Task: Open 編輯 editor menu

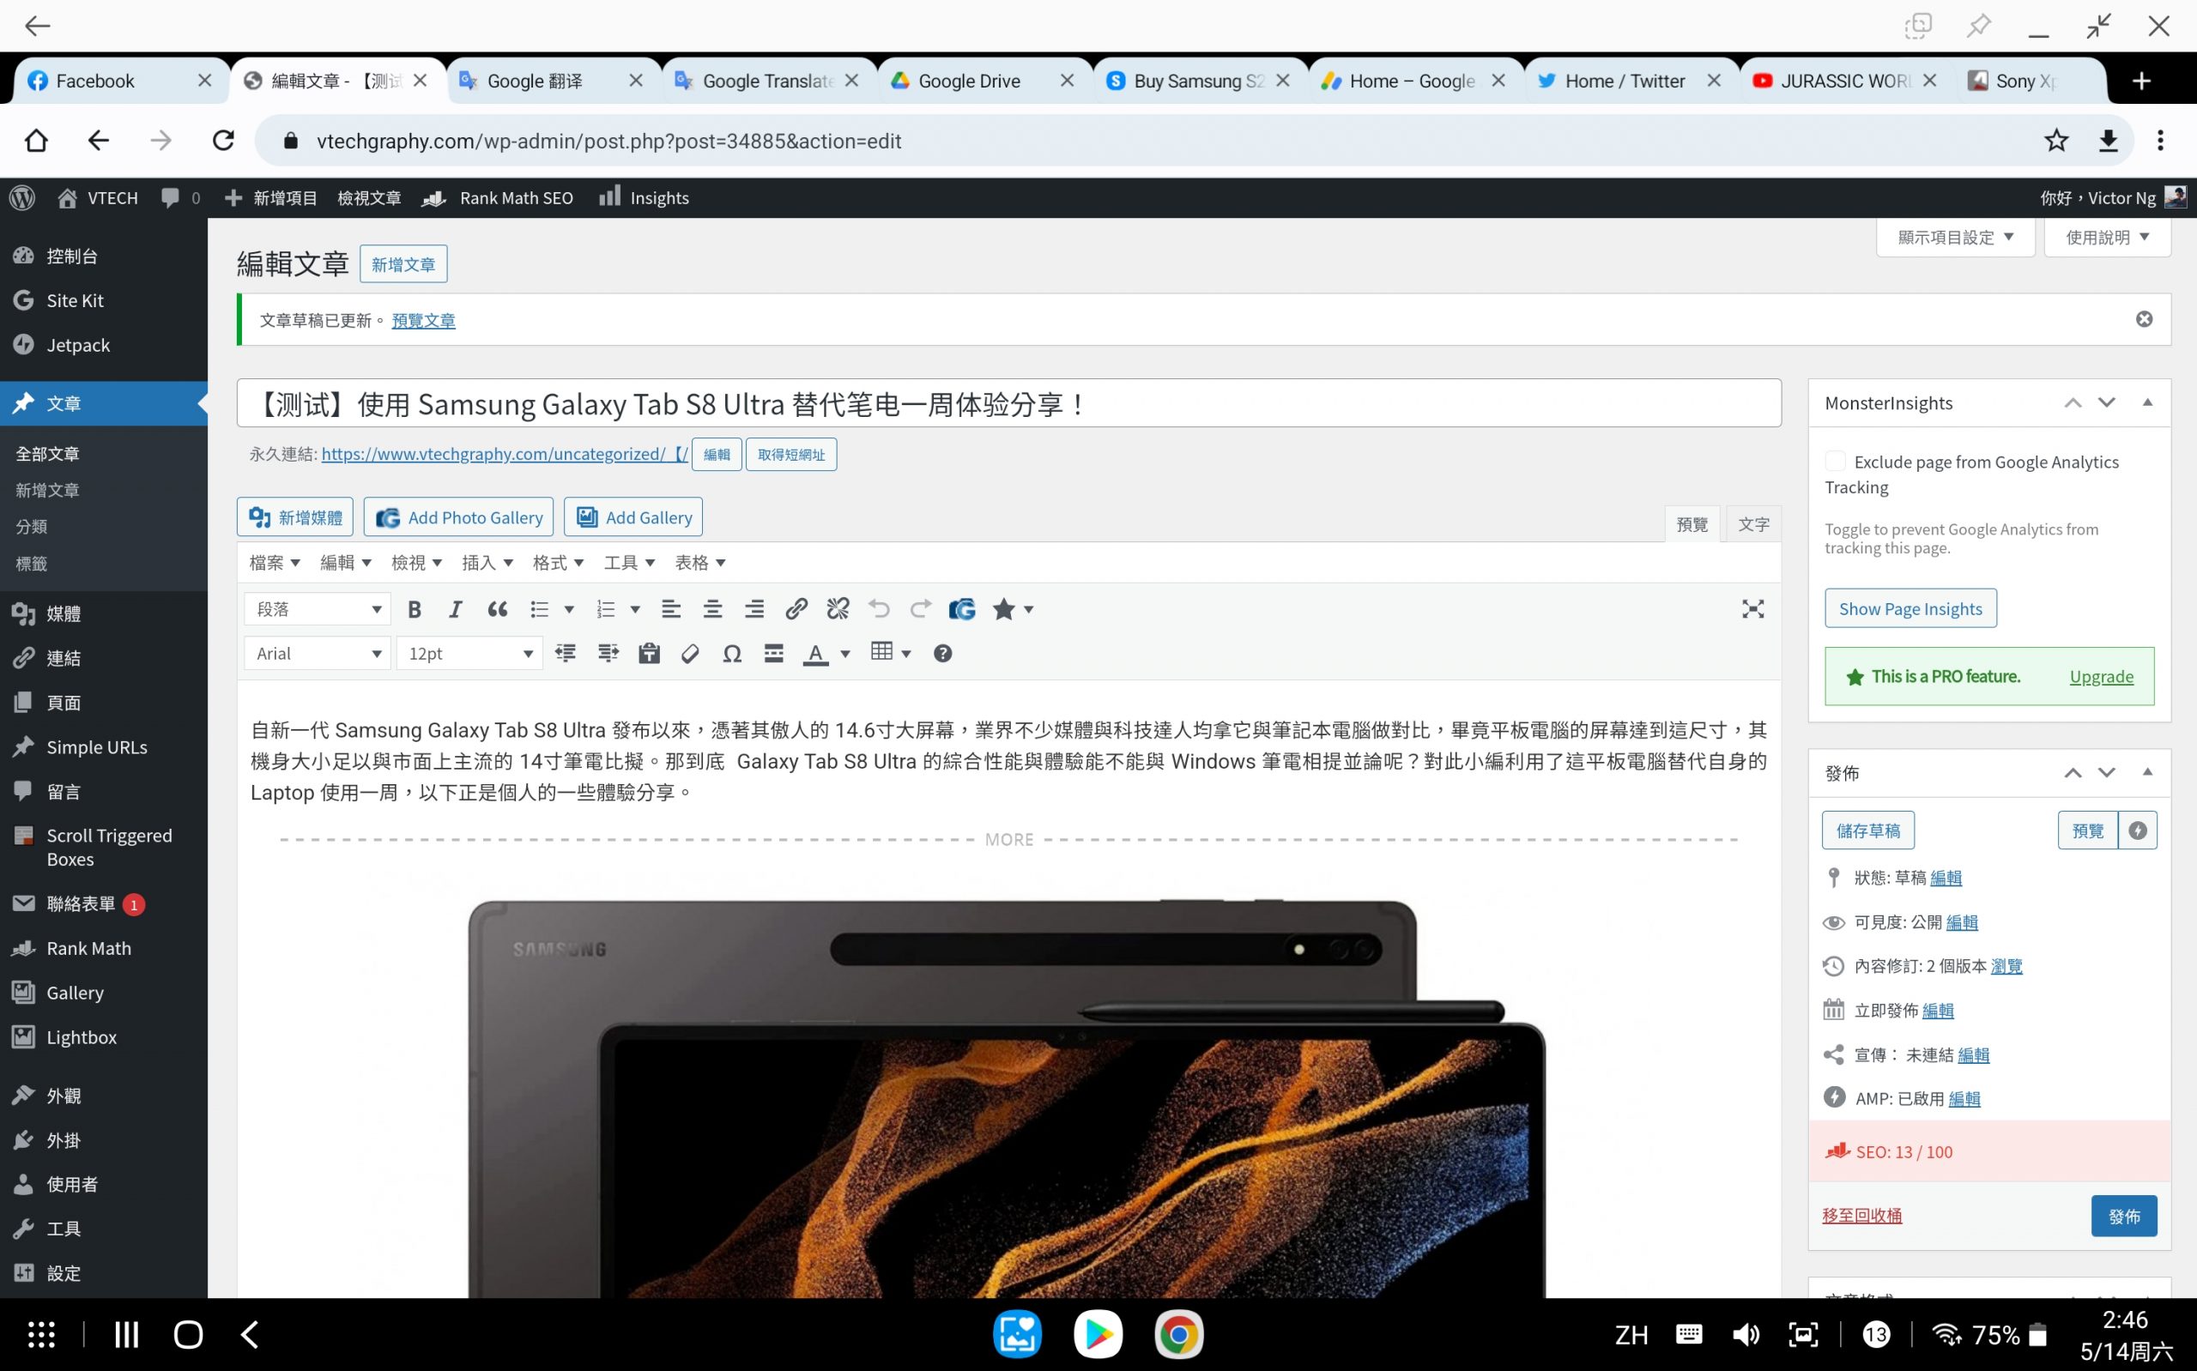Action: (346, 563)
